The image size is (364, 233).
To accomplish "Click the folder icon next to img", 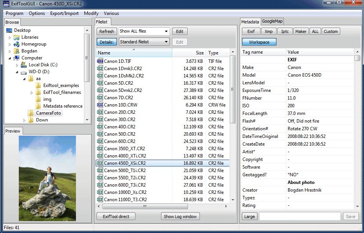I will [x=38, y=99].
